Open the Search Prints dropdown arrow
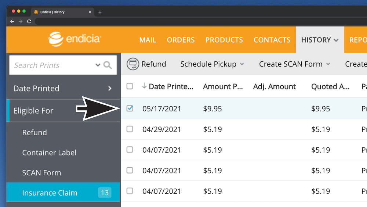 pyautogui.click(x=98, y=65)
